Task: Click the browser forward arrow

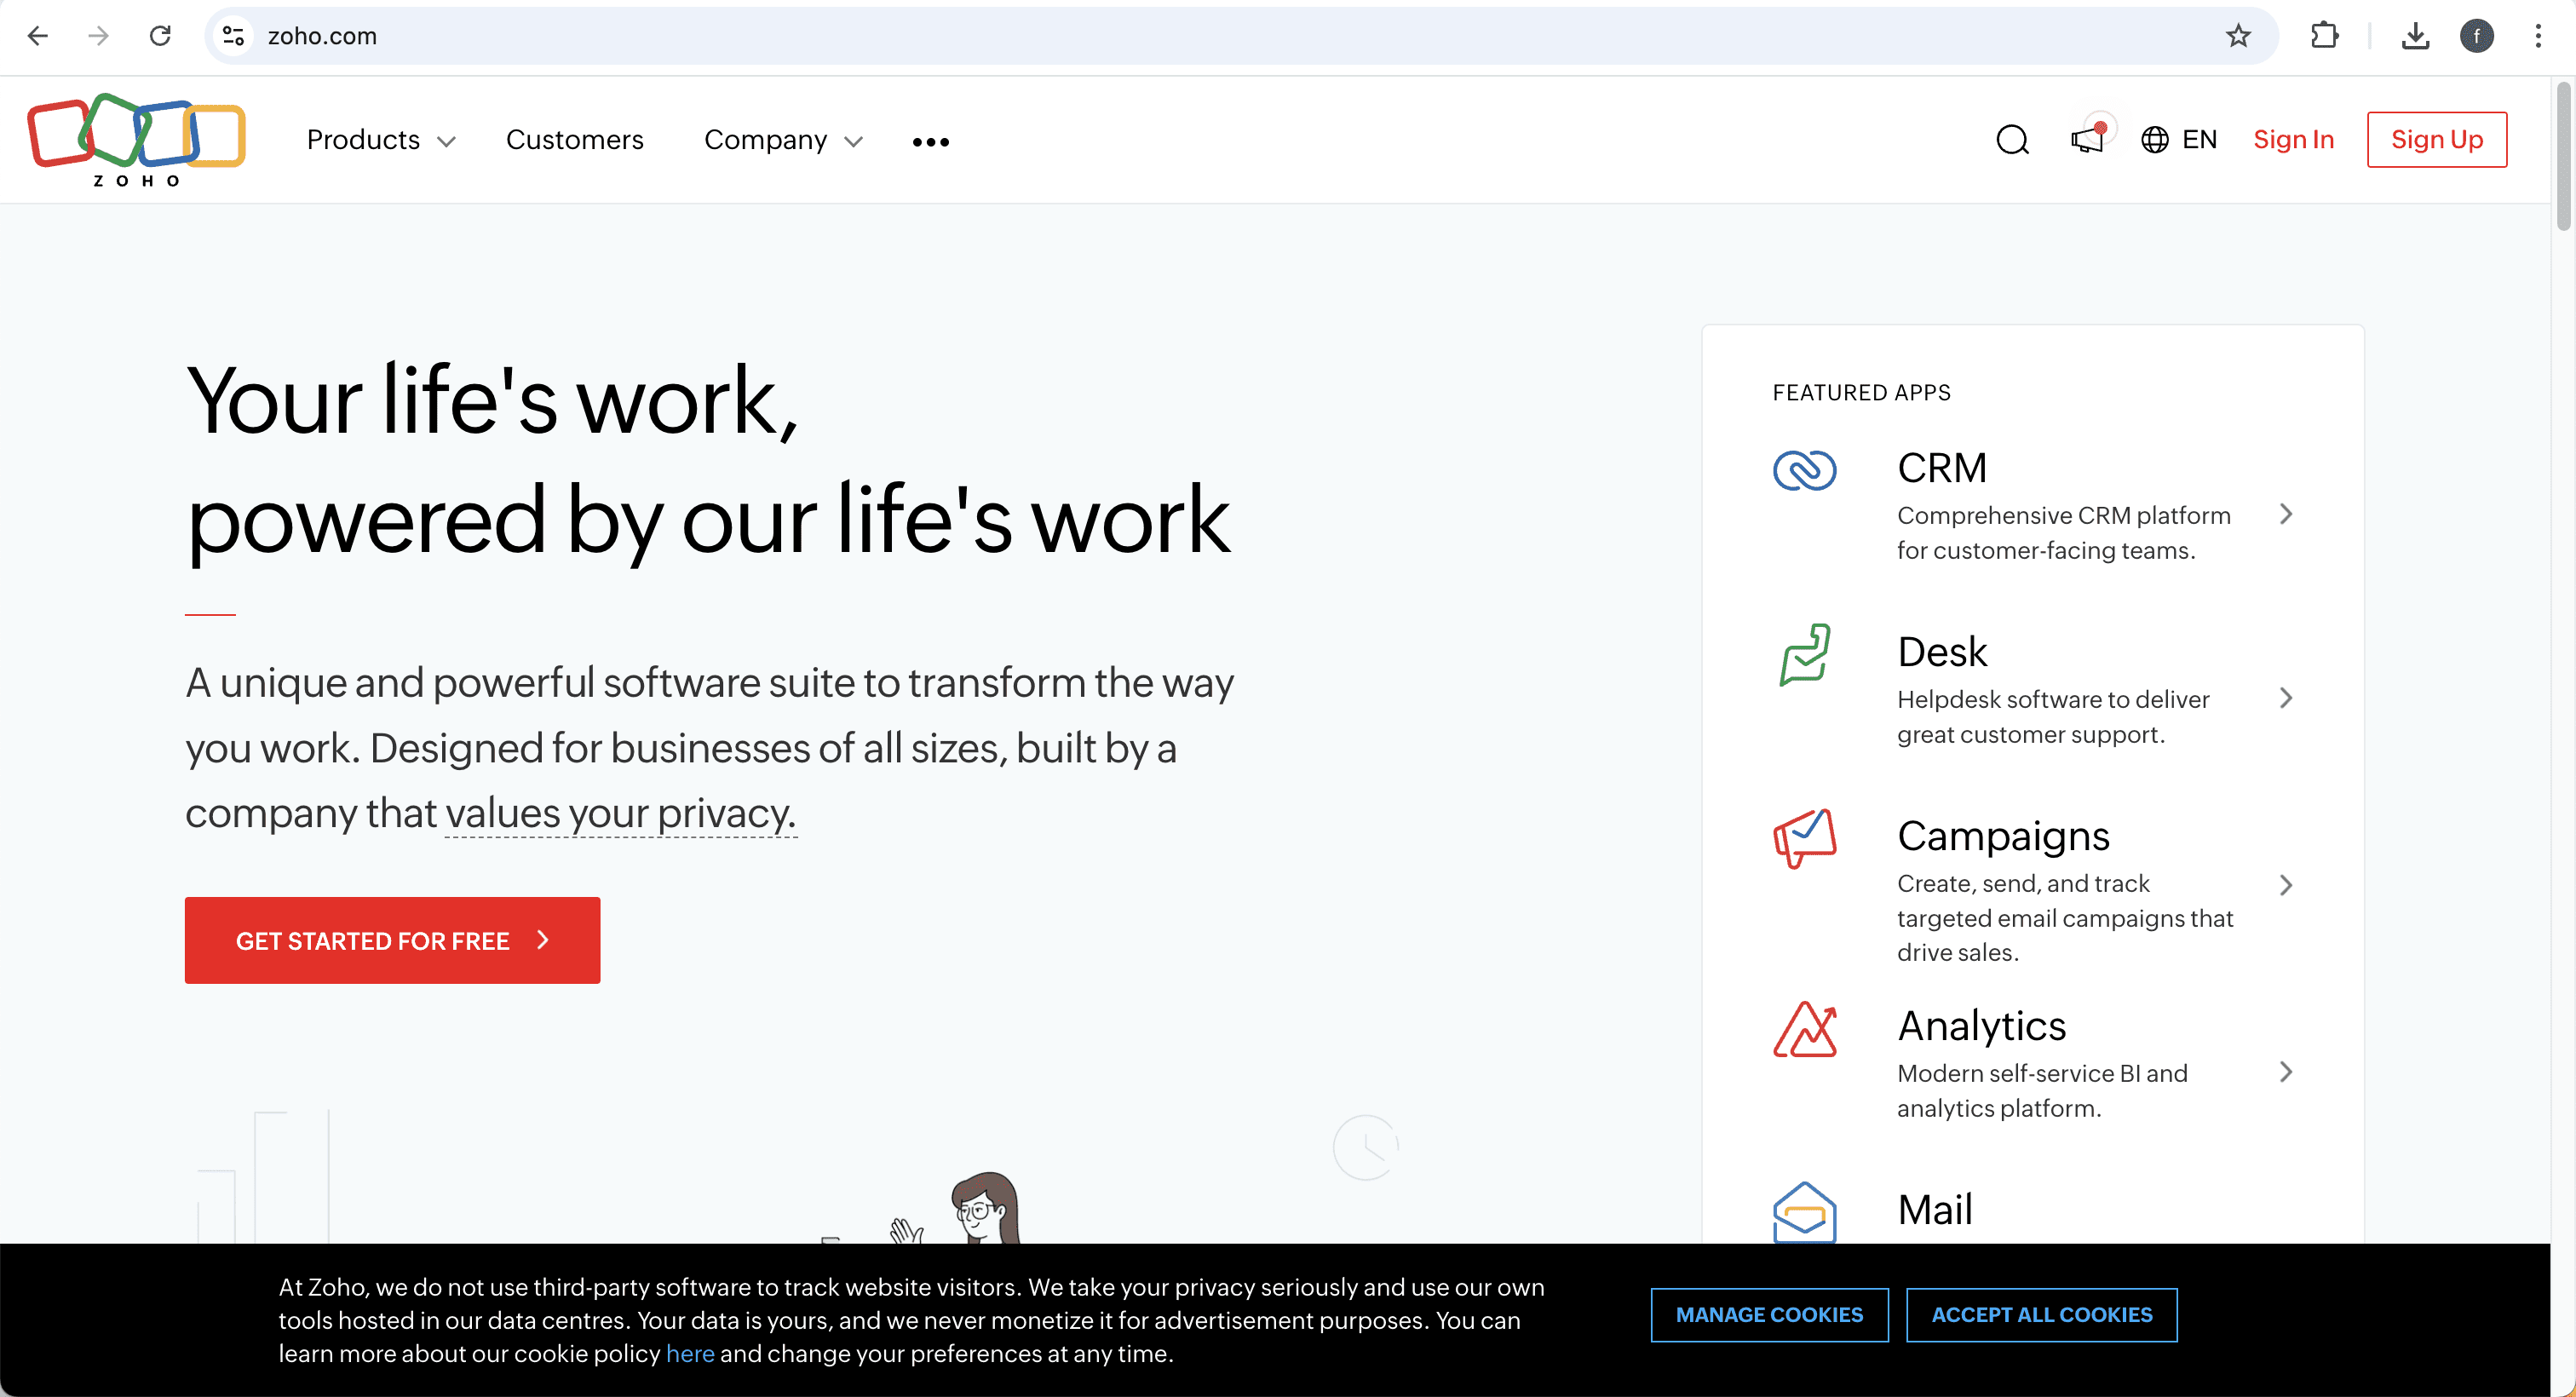Action: pyautogui.click(x=98, y=36)
